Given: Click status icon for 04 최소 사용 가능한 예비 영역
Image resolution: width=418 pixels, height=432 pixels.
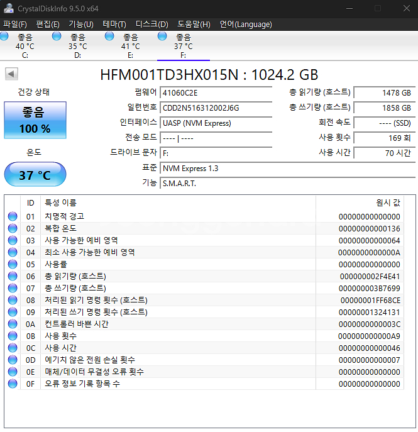Looking at the screenshot, I should coord(13,252).
